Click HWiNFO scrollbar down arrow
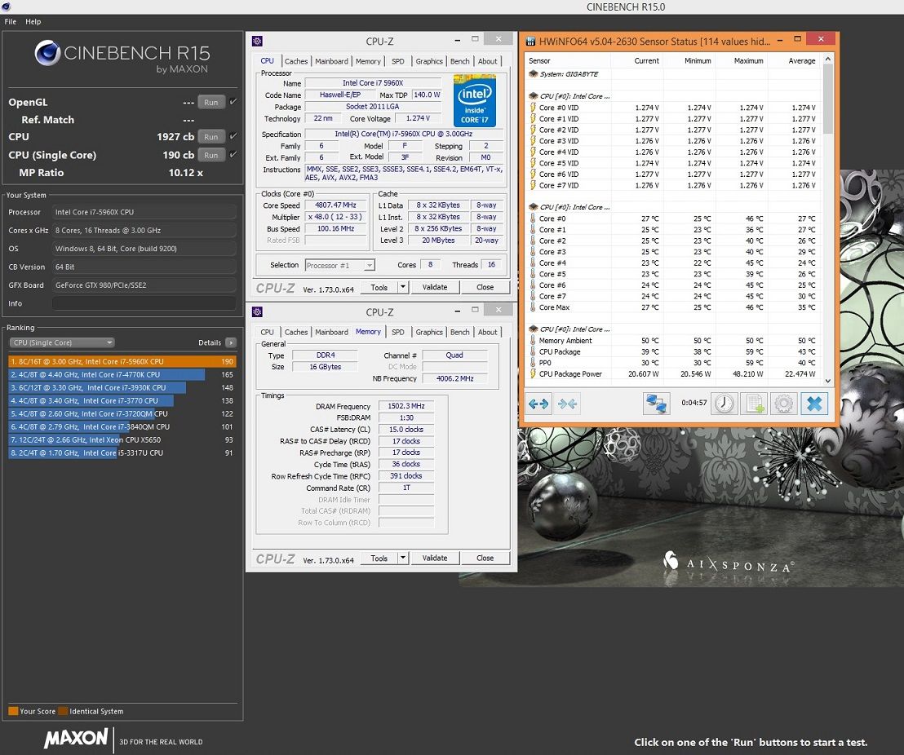Viewport: 904px width, 755px height. pos(828,381)
